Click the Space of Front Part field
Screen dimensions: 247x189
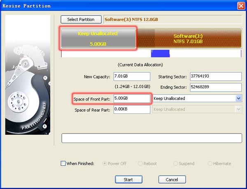[132, 99]
